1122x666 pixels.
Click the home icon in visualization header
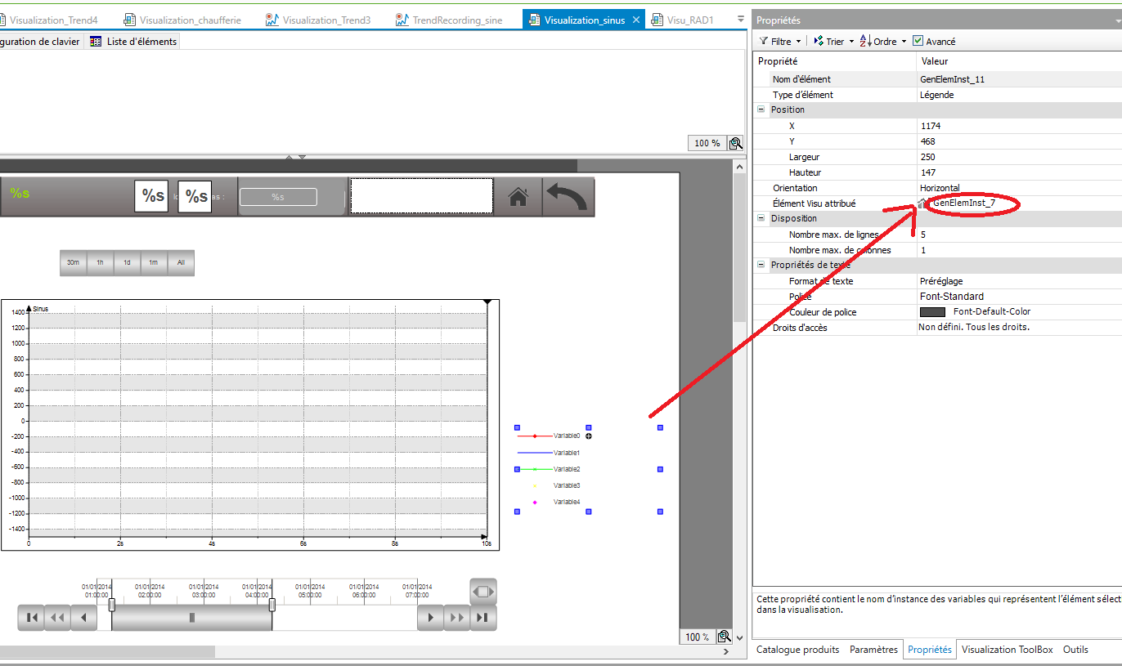point(517,197)
